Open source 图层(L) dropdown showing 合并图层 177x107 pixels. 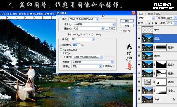click(114, 24)
